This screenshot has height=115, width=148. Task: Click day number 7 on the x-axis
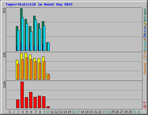tap(36, 112)
